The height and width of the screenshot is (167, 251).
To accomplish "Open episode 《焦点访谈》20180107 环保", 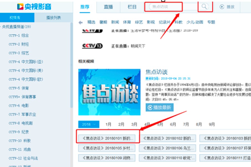I will coord(225,148).
